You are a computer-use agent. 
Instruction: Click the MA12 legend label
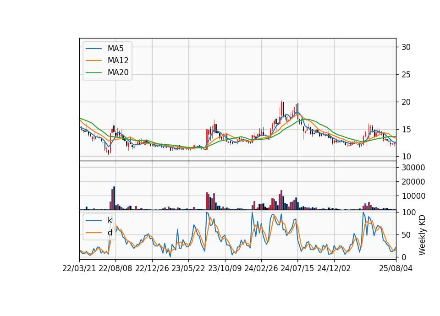coord(118,60)
